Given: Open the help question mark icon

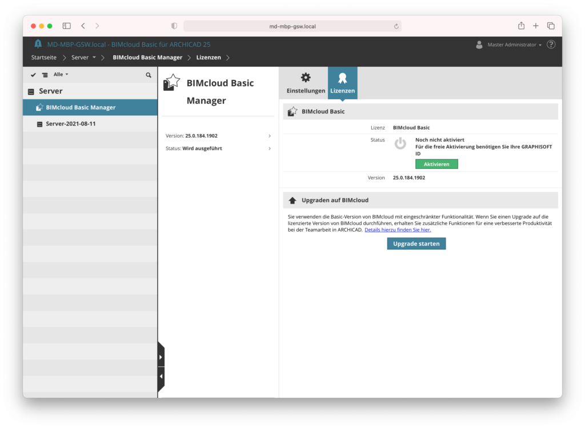Looking at the screenshot, I should [x=550, y=44].
